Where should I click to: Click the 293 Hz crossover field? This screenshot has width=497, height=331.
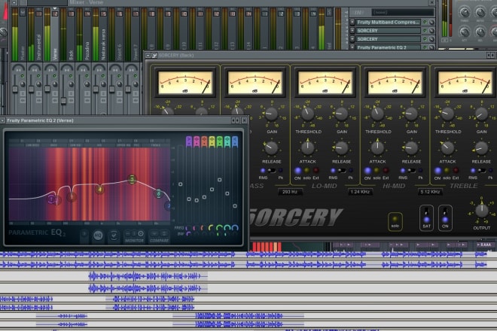(x=290, y=192)
